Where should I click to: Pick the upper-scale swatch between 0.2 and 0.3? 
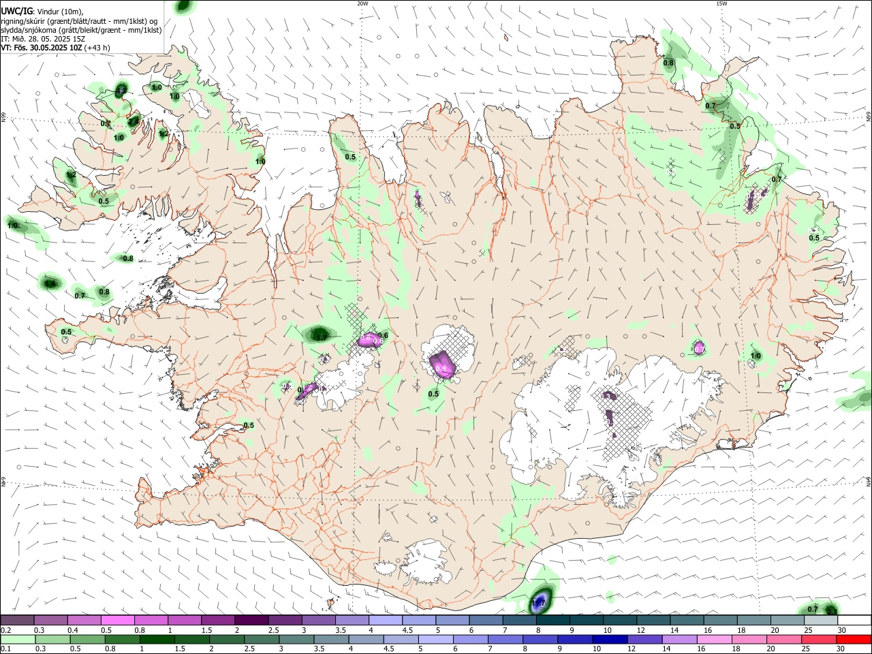[x=17, y=621]
